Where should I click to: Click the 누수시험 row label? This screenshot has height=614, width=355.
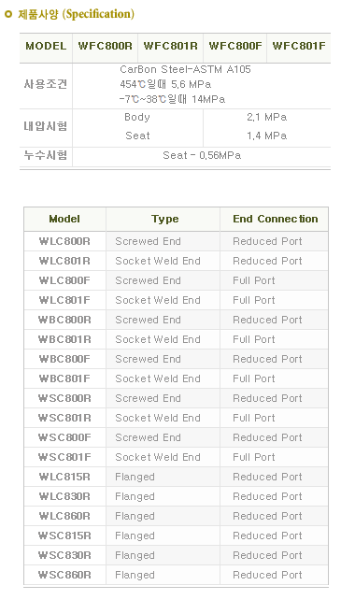tap(46, 155)
